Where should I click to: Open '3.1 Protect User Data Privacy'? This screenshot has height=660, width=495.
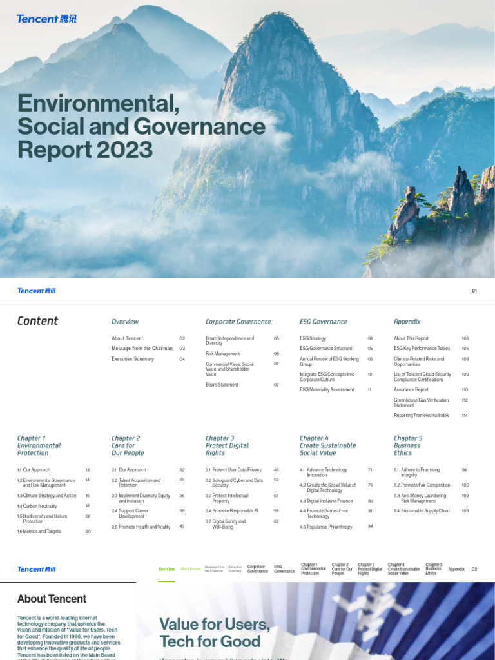pos(233,470)
